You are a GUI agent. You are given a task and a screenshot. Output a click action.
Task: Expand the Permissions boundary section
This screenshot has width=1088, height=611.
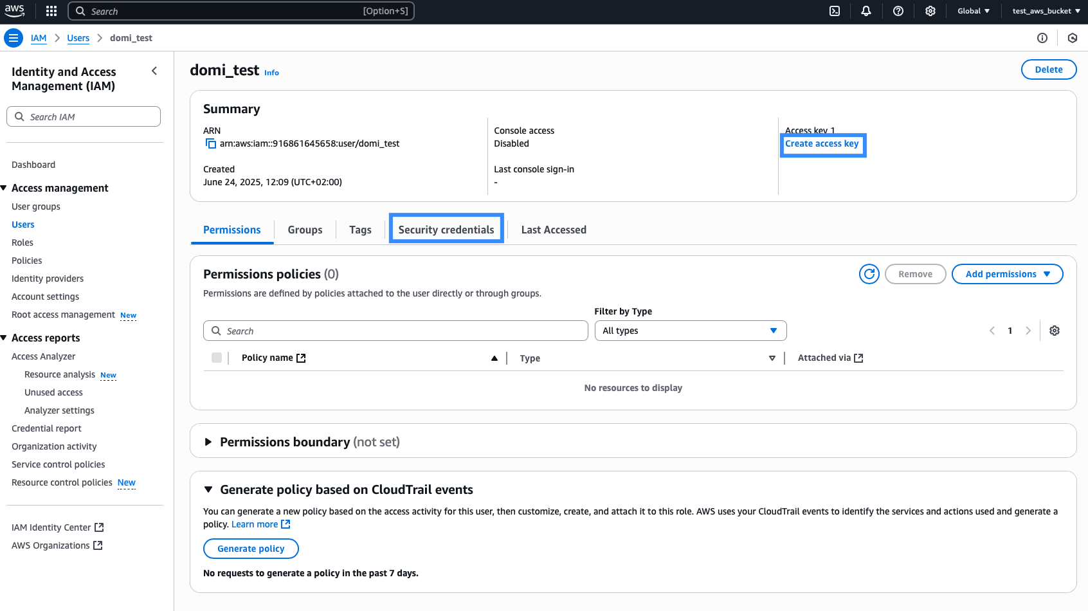pos(208,442)
